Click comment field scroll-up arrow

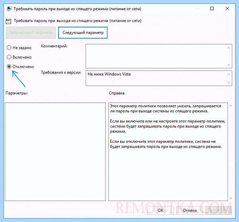click(x=229, y=48)
